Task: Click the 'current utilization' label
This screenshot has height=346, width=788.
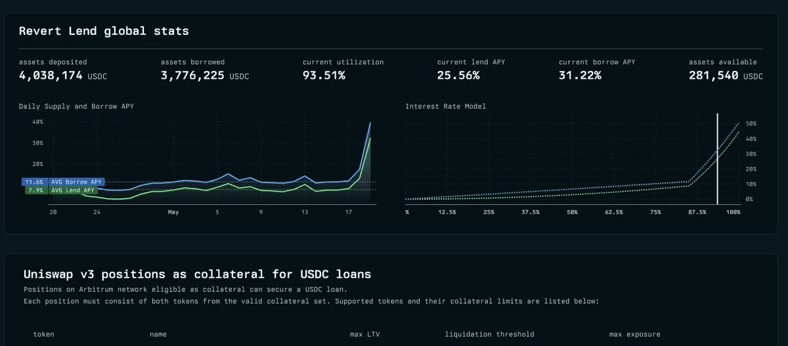Action: click(343, 62)
